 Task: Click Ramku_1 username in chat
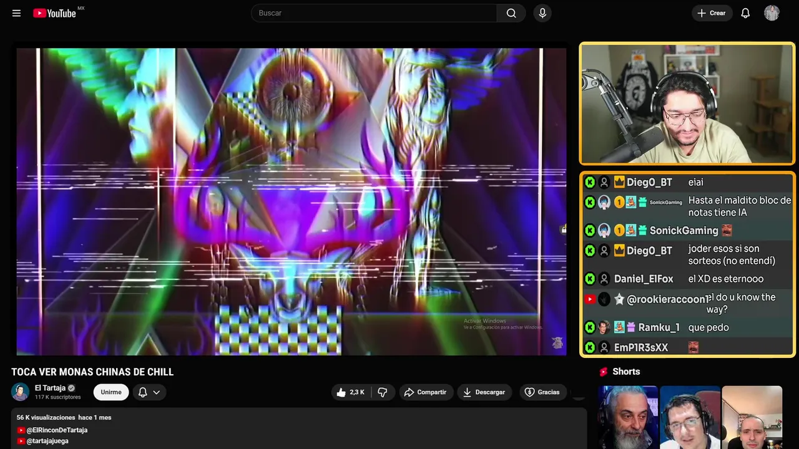659,327
